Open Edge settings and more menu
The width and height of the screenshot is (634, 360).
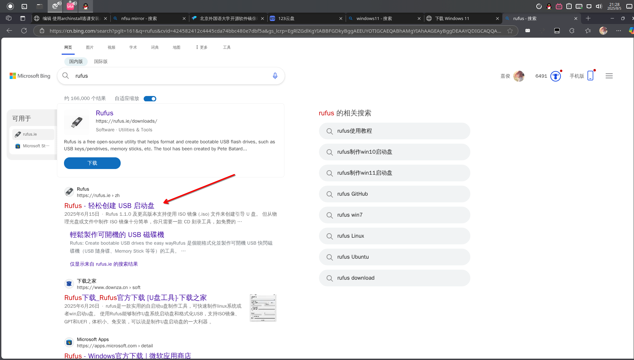(x=619, y=31)
